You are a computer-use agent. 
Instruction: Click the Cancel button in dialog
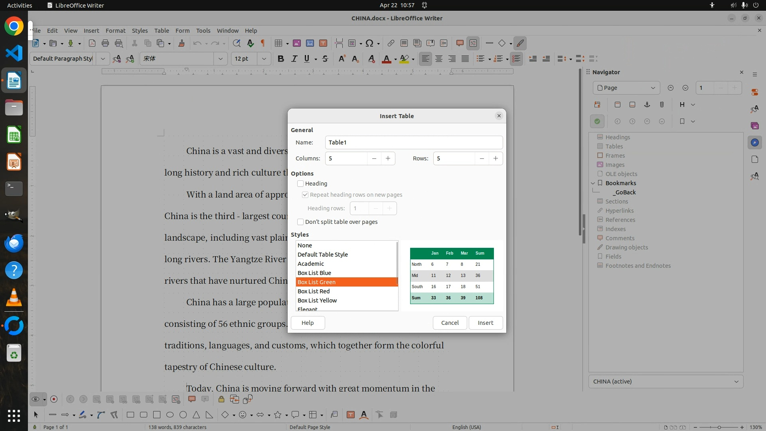click(450, 323)
